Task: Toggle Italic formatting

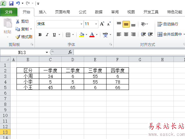Action: (47, 35)
